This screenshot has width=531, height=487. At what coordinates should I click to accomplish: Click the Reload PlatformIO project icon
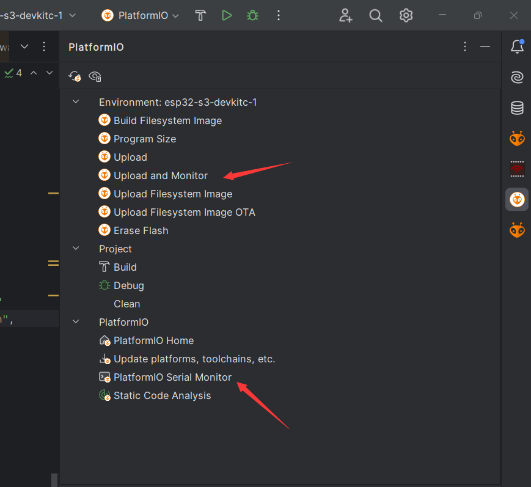tap(75, 76)
